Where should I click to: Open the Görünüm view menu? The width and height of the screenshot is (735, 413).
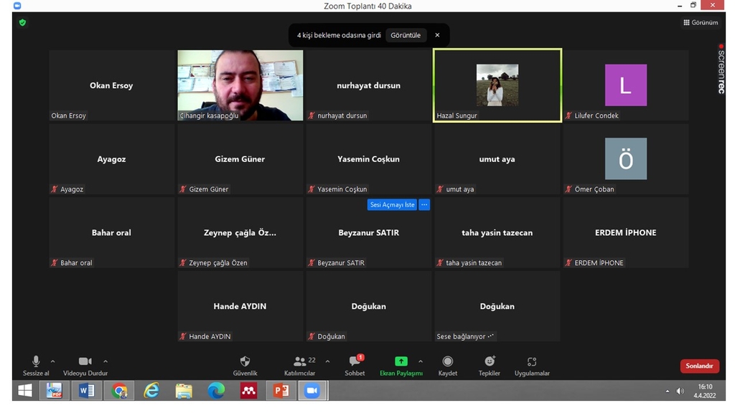click(701, 23)
